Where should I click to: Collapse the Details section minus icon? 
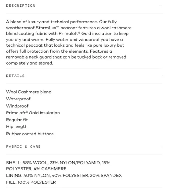pyautogui.click(x=161, y=76)
